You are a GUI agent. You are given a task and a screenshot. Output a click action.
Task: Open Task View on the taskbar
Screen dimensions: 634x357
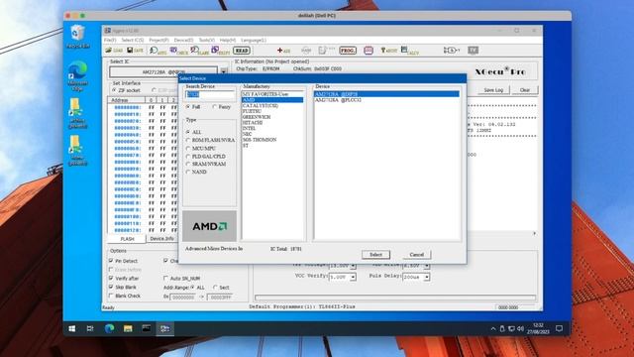pos(90,328)
